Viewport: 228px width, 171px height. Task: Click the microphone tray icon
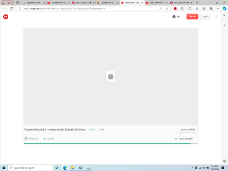(196, 168)
